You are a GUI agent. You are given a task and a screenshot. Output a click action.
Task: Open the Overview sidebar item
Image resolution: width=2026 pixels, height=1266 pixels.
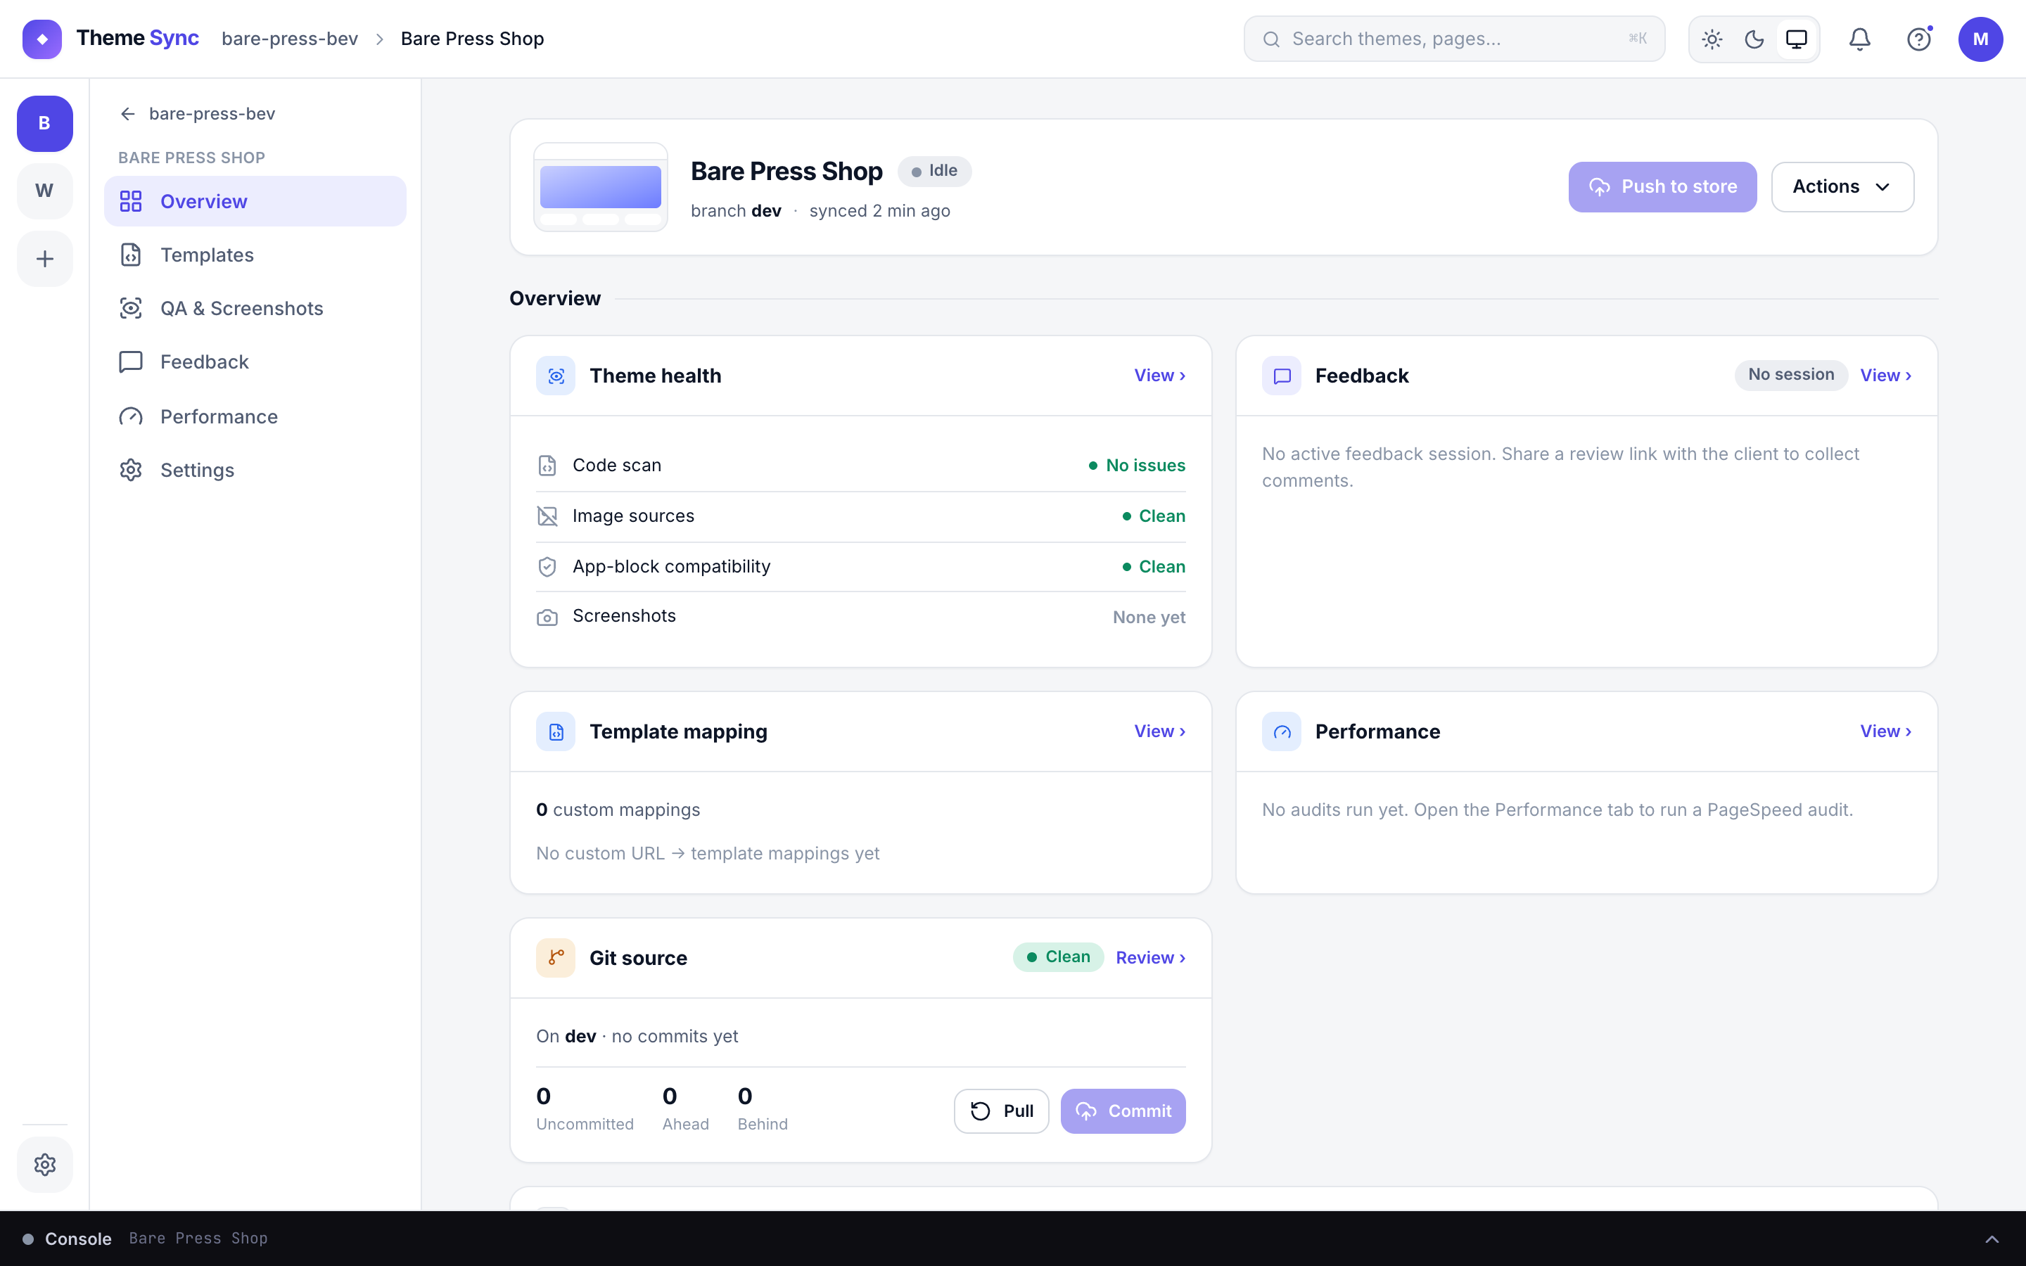point(255,201)
